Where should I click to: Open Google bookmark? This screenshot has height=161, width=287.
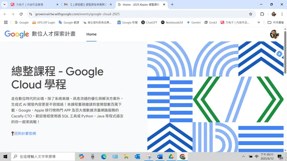22,22
